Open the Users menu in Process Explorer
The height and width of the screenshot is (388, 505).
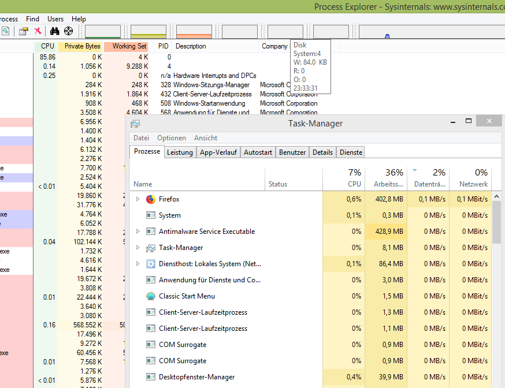coord(55,19)
